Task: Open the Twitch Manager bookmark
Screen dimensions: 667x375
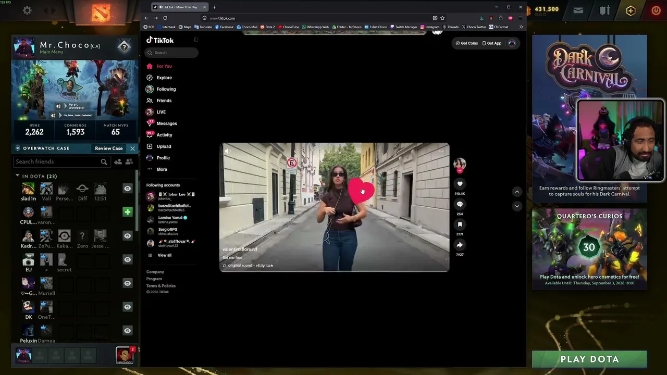Action: click(404, 27)
